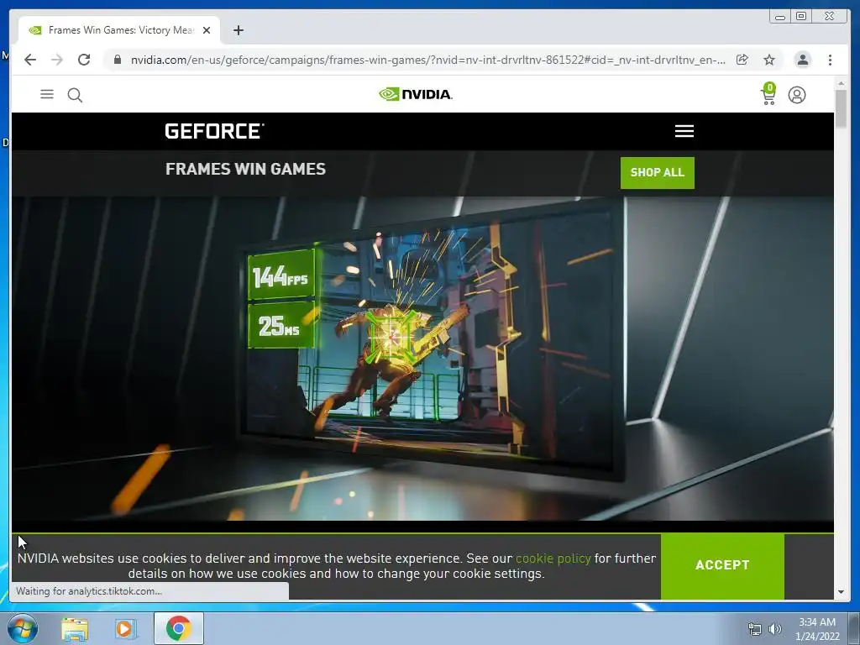The height and width of the screenshot is (645, 860).
Task: Open a new tab with plus button
Action: (x=238, y=30)
